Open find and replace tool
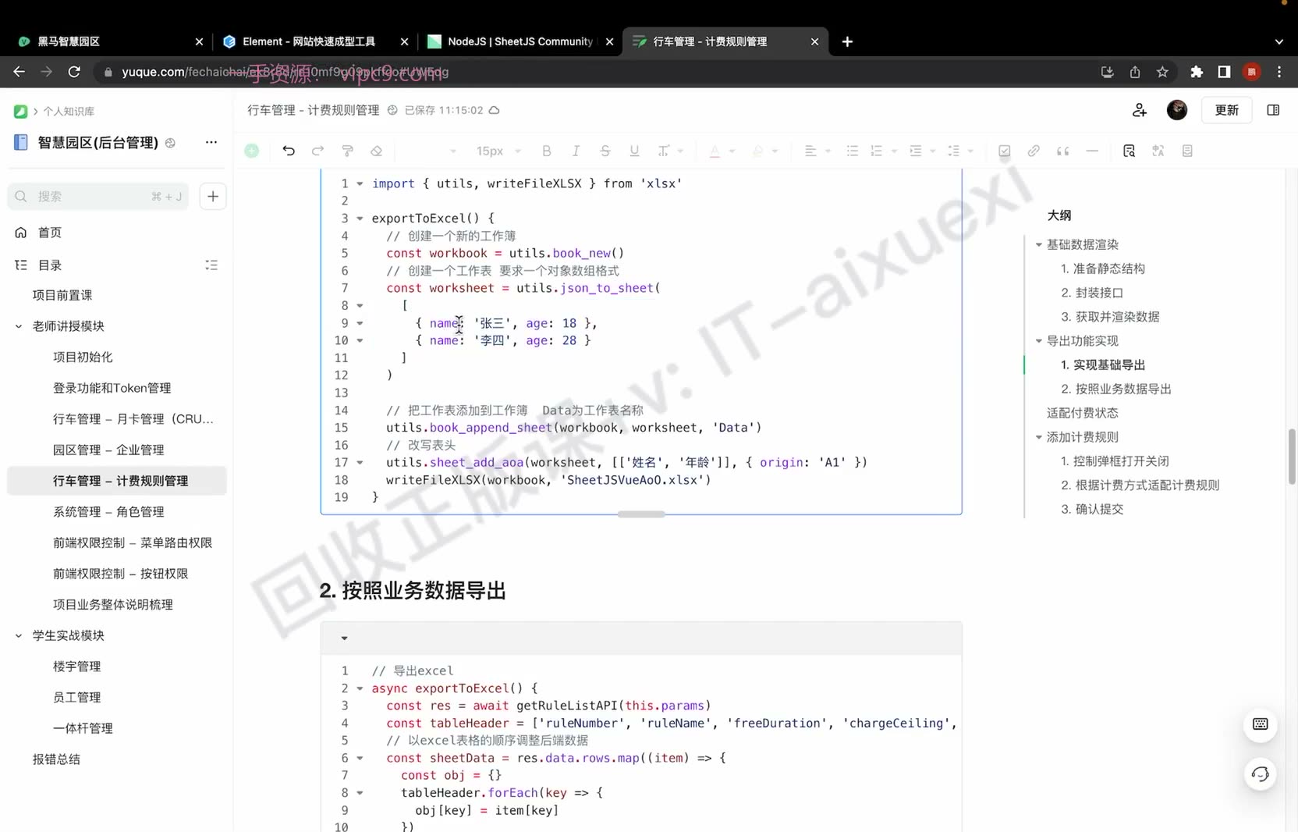Image resolution: width=1298 pixels, height=832 pixels. 1129,151
